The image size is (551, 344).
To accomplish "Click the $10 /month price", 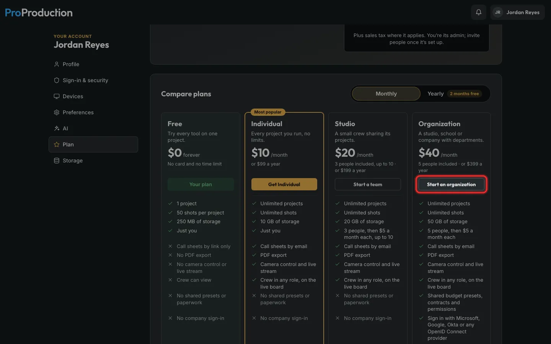I will [x=269, y=153].
